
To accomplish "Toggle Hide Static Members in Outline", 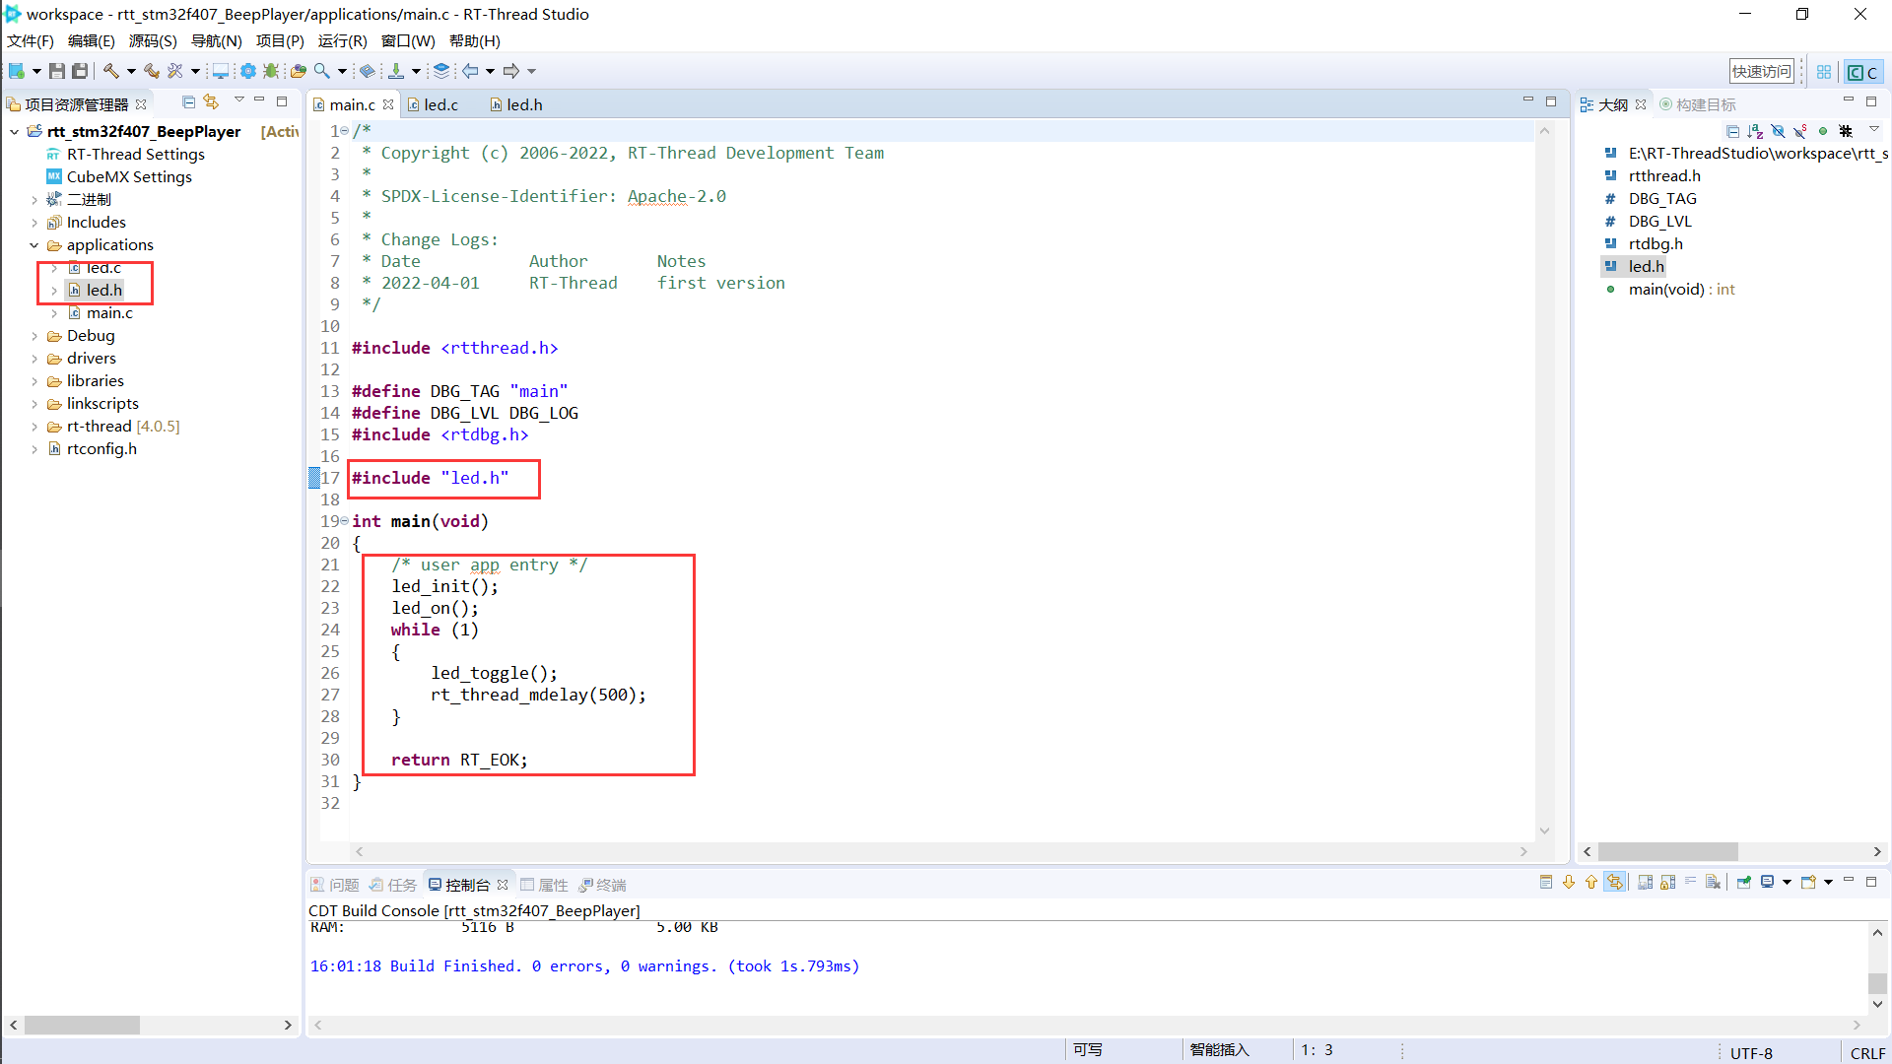I will 1799,131.
